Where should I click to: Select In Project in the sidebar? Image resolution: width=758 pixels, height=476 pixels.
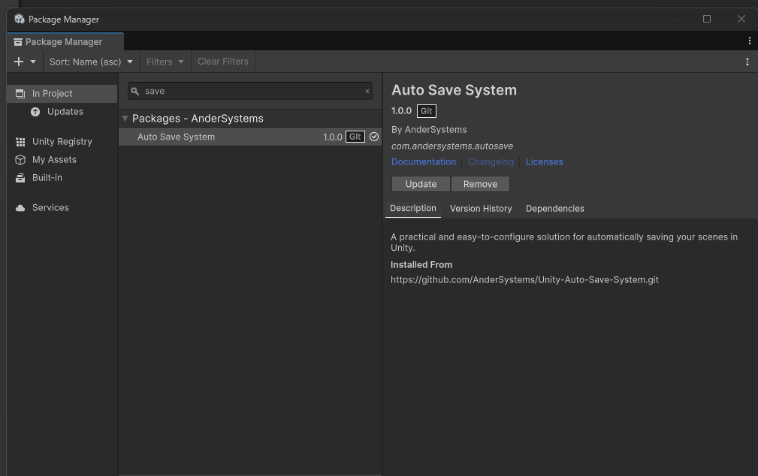[62, 94]
